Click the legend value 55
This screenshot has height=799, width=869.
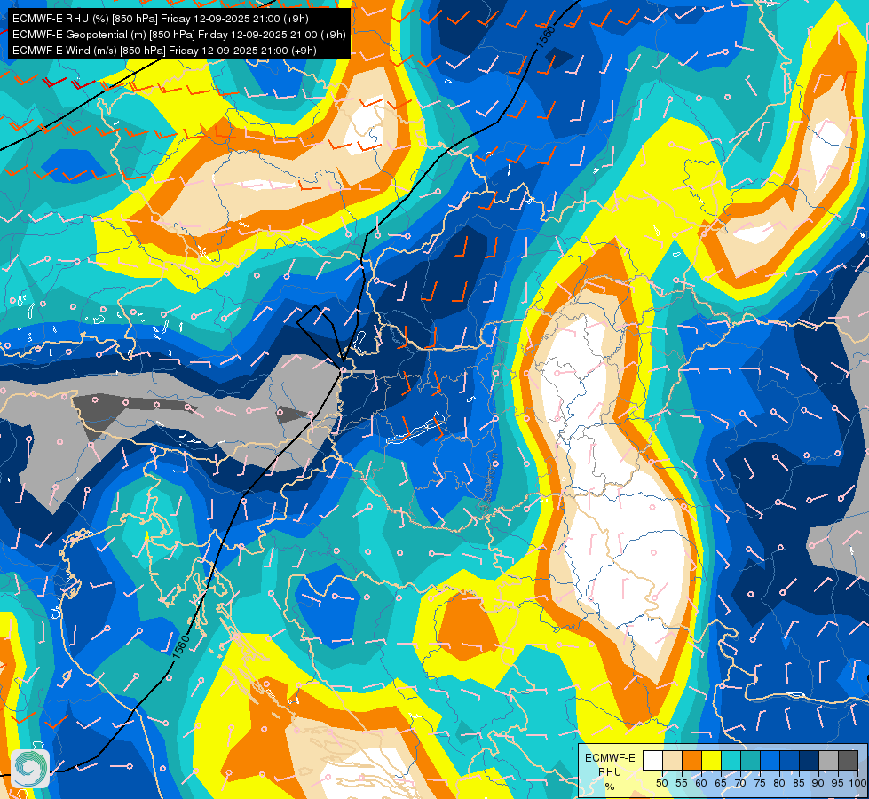click(681, 784)
